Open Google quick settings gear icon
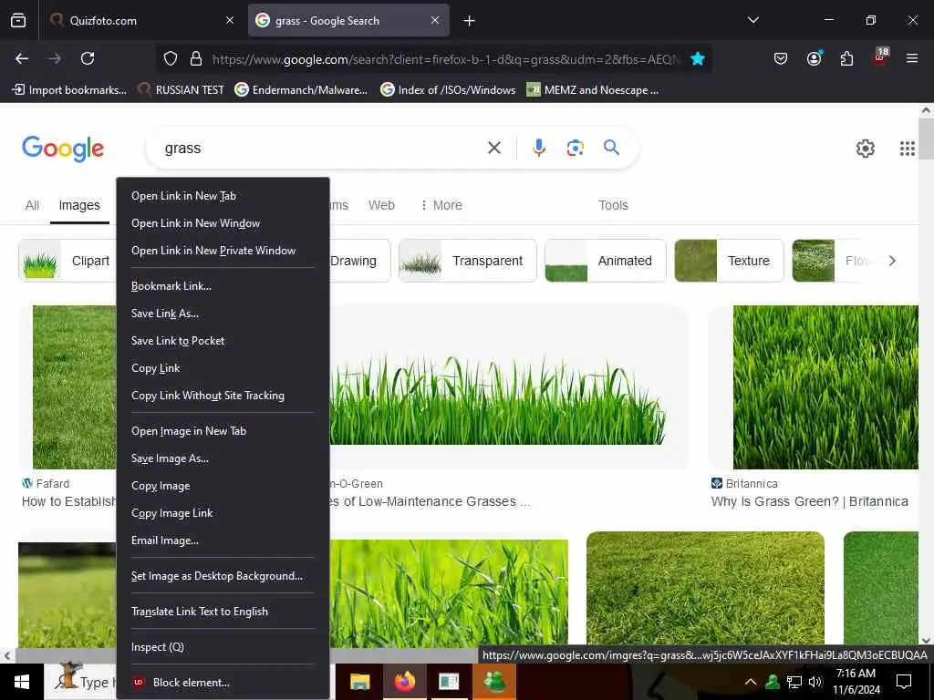The width and height of the screenshot is (934, 700). [865, 149]
